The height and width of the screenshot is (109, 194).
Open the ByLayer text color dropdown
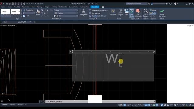pos(66,13)
